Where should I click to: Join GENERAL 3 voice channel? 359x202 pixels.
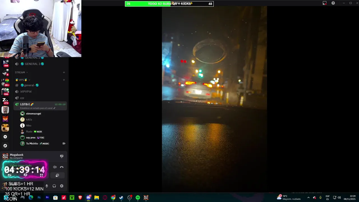pos(40,64)
